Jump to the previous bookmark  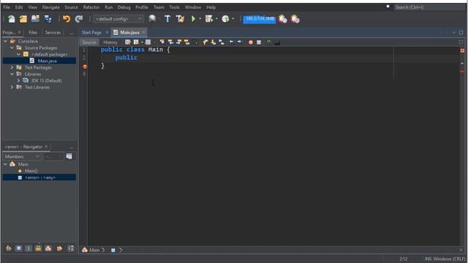click(205, 42)
